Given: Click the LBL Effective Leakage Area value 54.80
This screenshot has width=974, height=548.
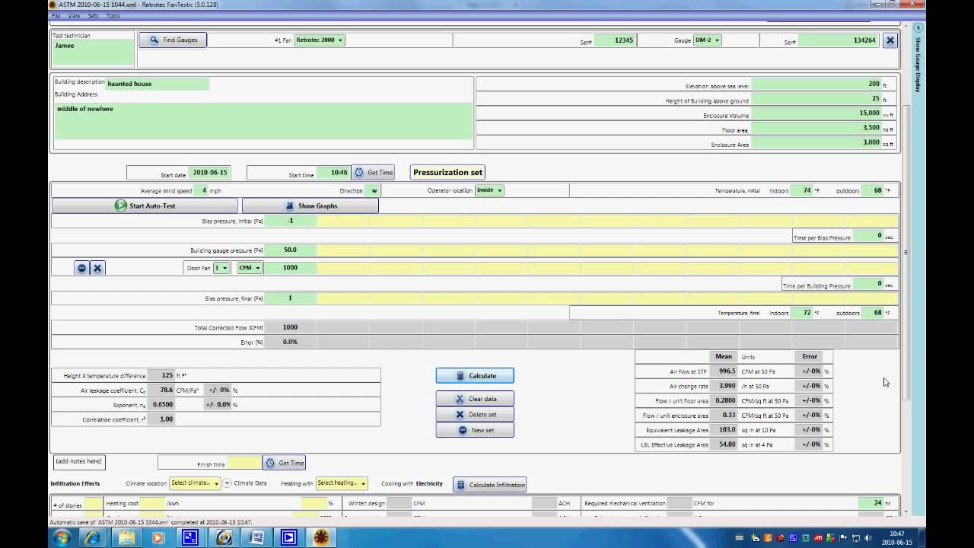Looking at the screenshot, I should (724, 444).
